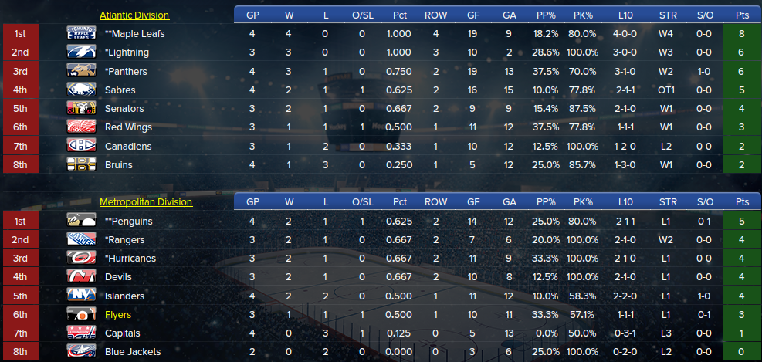The height and width of the screenshot is (362, 762).
Task: Open the Atlantic Division link
Action: pos(134,15)
